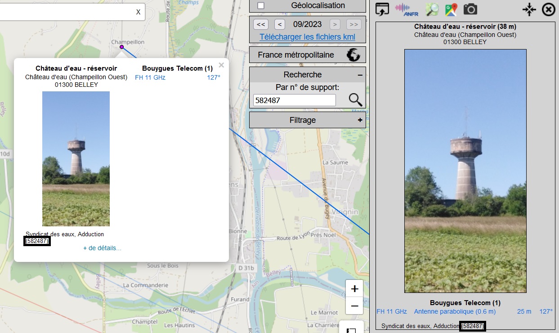Expand the Filtrage section
The image size is (559, 333).
360,120
